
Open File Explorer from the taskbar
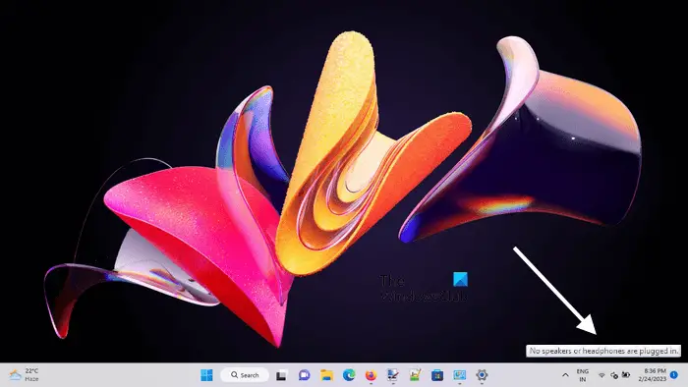pyautogui.click(x=326, y=375)
